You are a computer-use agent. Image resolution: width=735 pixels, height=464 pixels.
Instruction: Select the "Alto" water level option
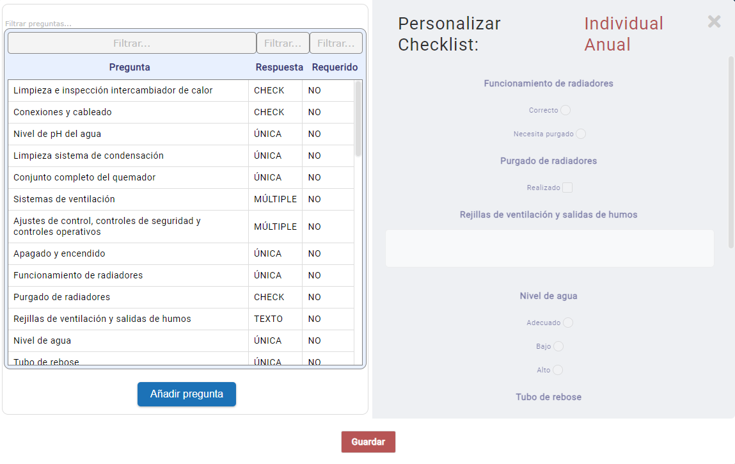click(557, 370)
